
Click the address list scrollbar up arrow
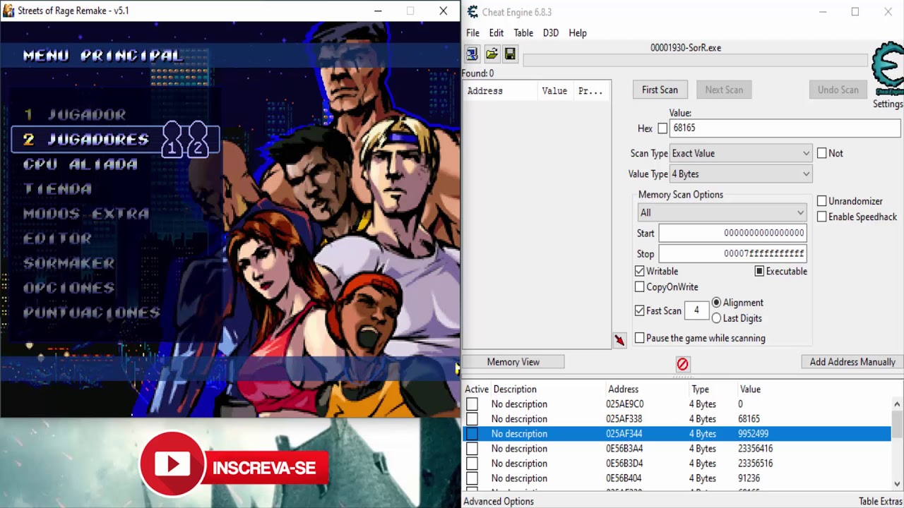pos(897,404)
